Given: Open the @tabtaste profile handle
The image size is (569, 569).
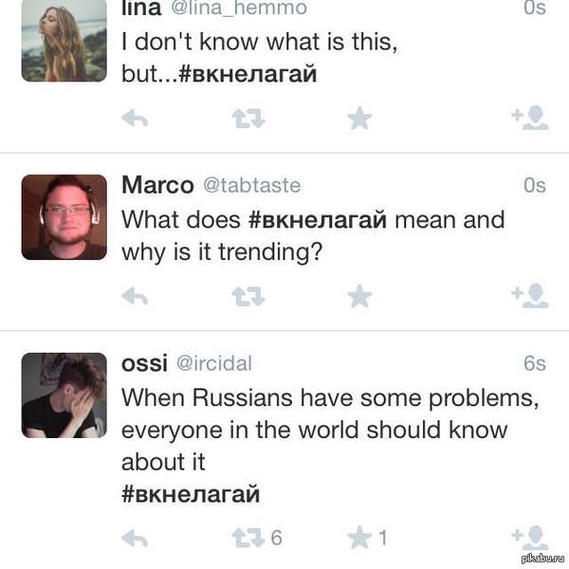Looking at the screenshot, I should pos(250,185).
